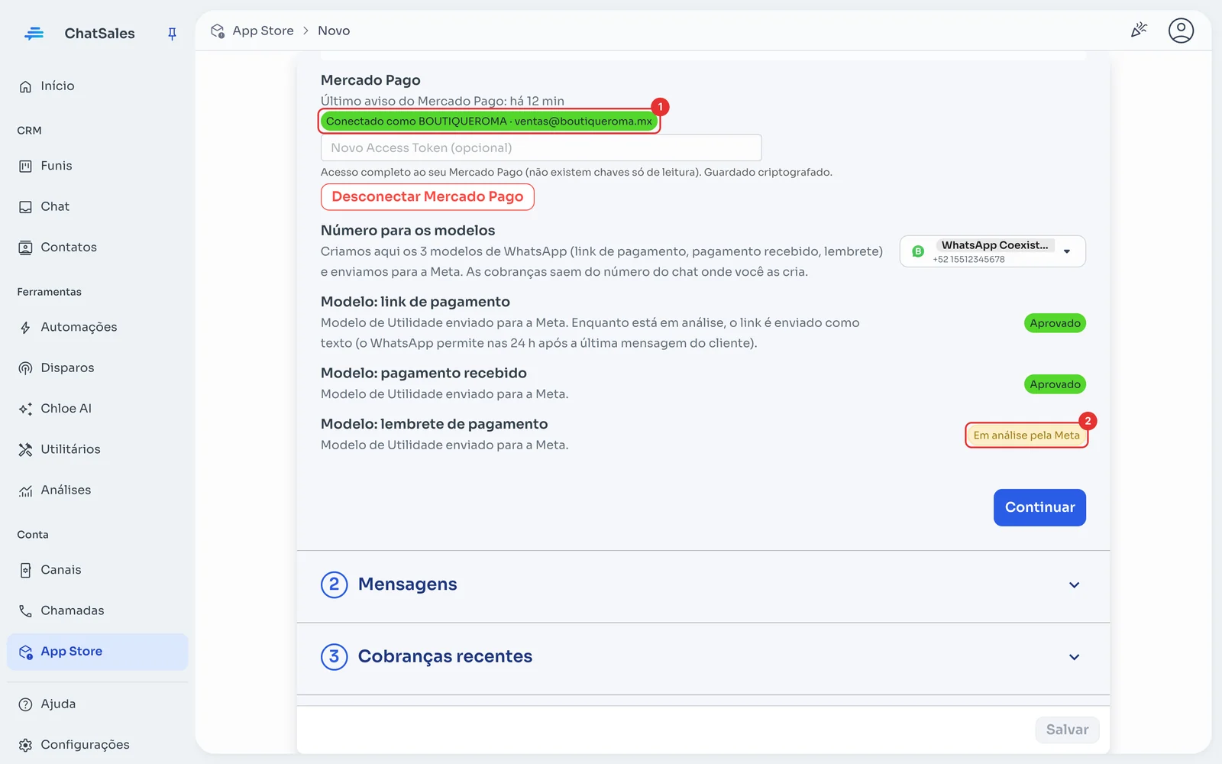Click the Automações lightning icon
The height and width of the screenshot is (764, 1222).
pyautogui.click(x=25, y=328)
